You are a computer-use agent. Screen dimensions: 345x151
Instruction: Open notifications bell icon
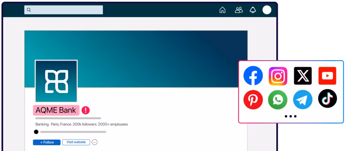(x=253, y=10)
